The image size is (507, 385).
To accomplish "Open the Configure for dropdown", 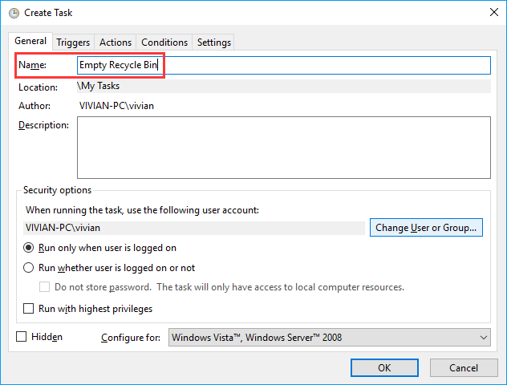I will [330, 338].
